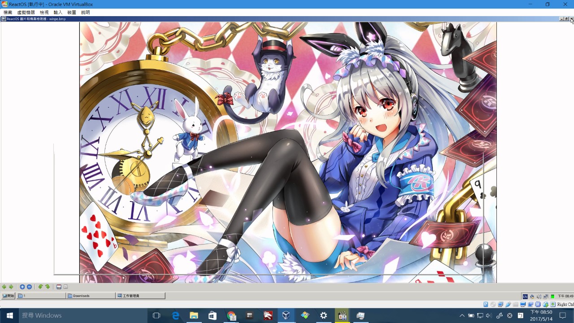
Task: Click the VirtualBox USB device status icon
Action: click(x=508, y=305)
